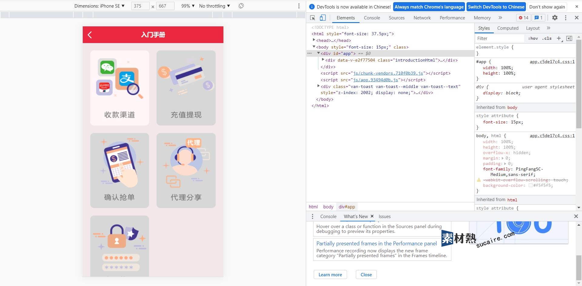Switch to the Sources tab
The width and height of the screenshot is (582, 286).
coord(396,18)
